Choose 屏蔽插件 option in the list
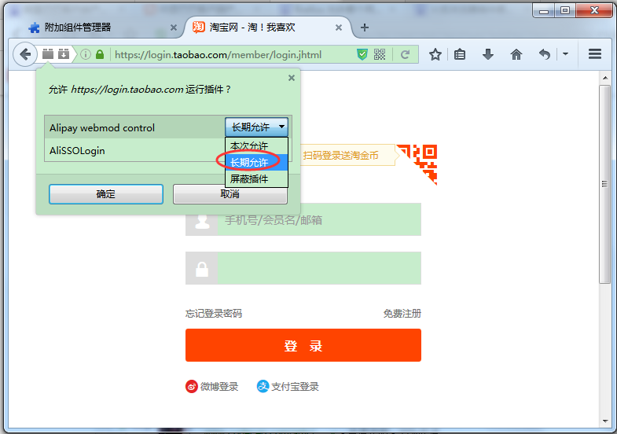The height and width of the screenshot is (434, 617). click(249, 179)
